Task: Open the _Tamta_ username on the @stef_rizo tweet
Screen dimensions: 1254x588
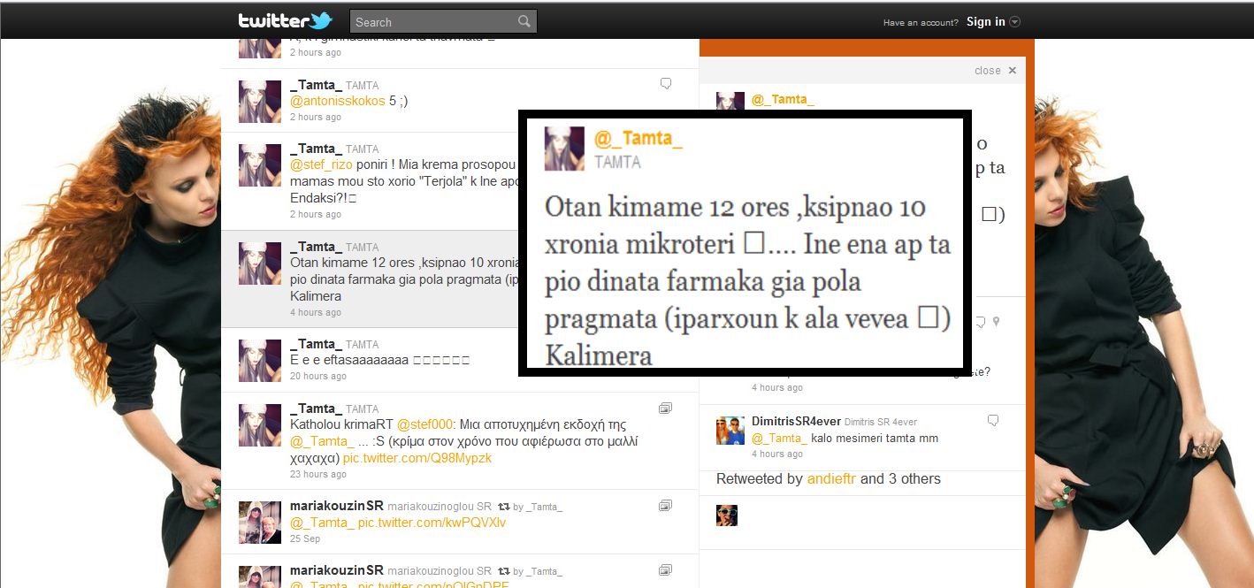Action: (316, 149)
